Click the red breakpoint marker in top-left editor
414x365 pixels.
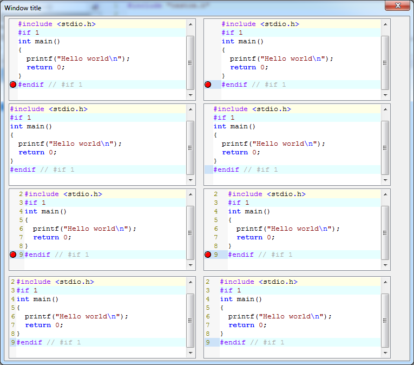pyautogui.click(x=13, y=84)
